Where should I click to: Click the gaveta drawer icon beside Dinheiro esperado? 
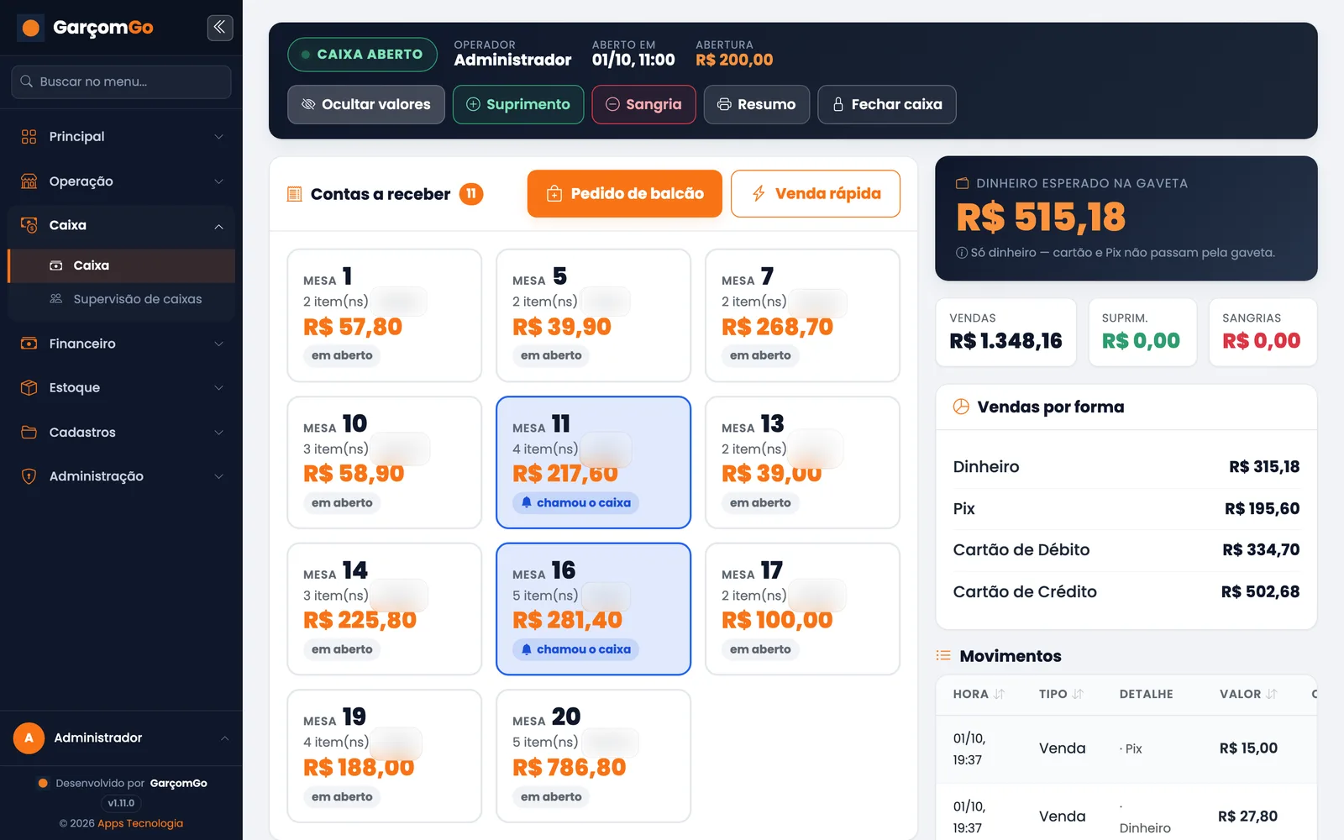963,183
